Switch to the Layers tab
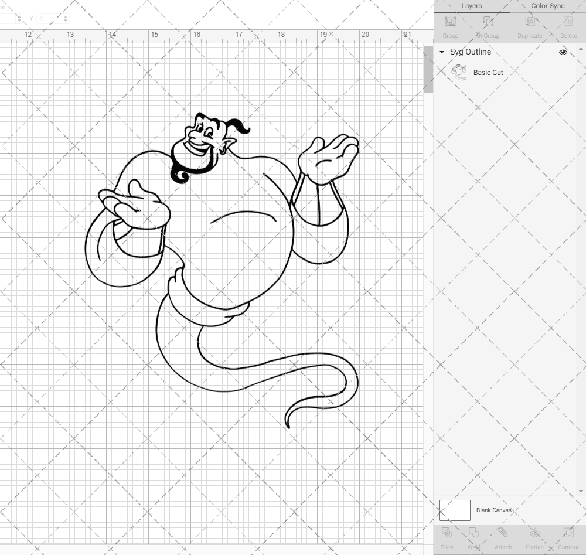 pyautogui.click(x=471, y=6)
